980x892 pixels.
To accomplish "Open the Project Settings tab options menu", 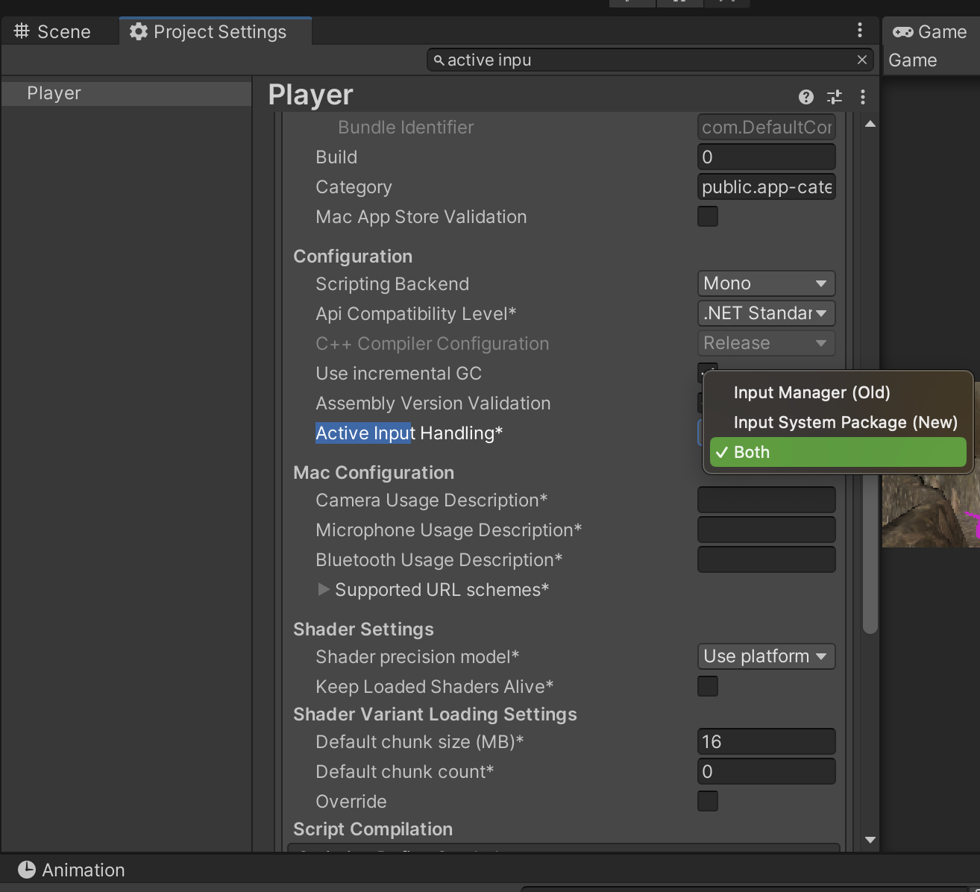I will [860, 30].
